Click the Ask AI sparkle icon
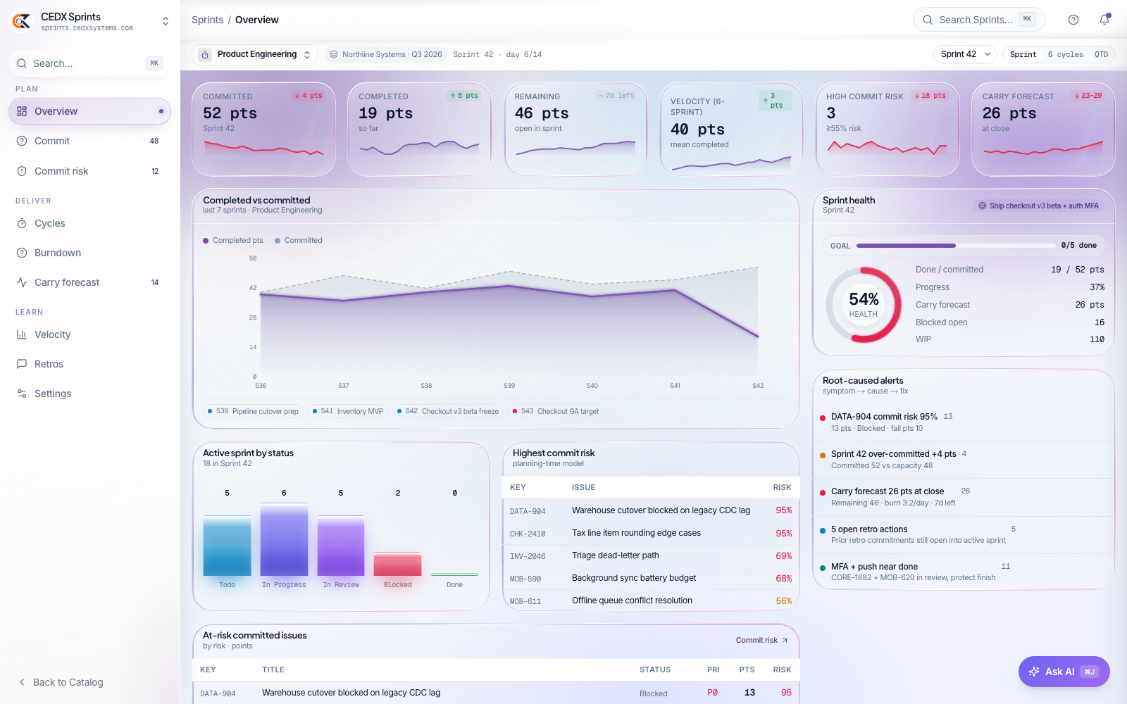 [x=1034, y=672]
